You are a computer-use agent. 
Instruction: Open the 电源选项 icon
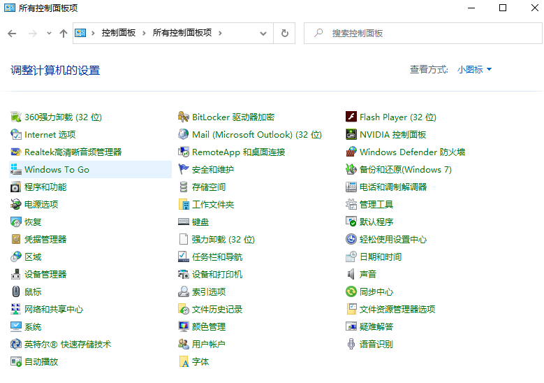tap(16, 205)
